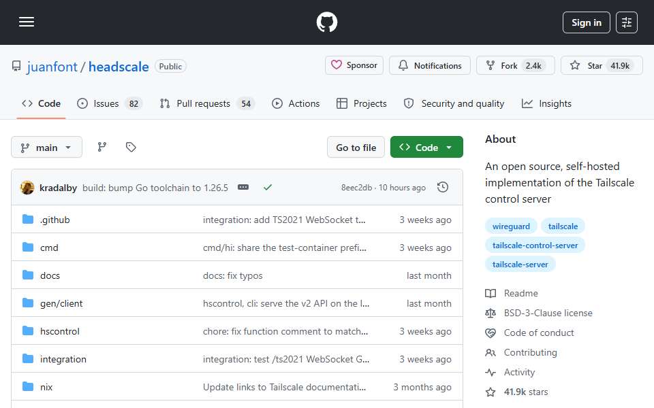Click the Go to file button
Viewport: 654px width, 408px height.
[x=356, y=148]
